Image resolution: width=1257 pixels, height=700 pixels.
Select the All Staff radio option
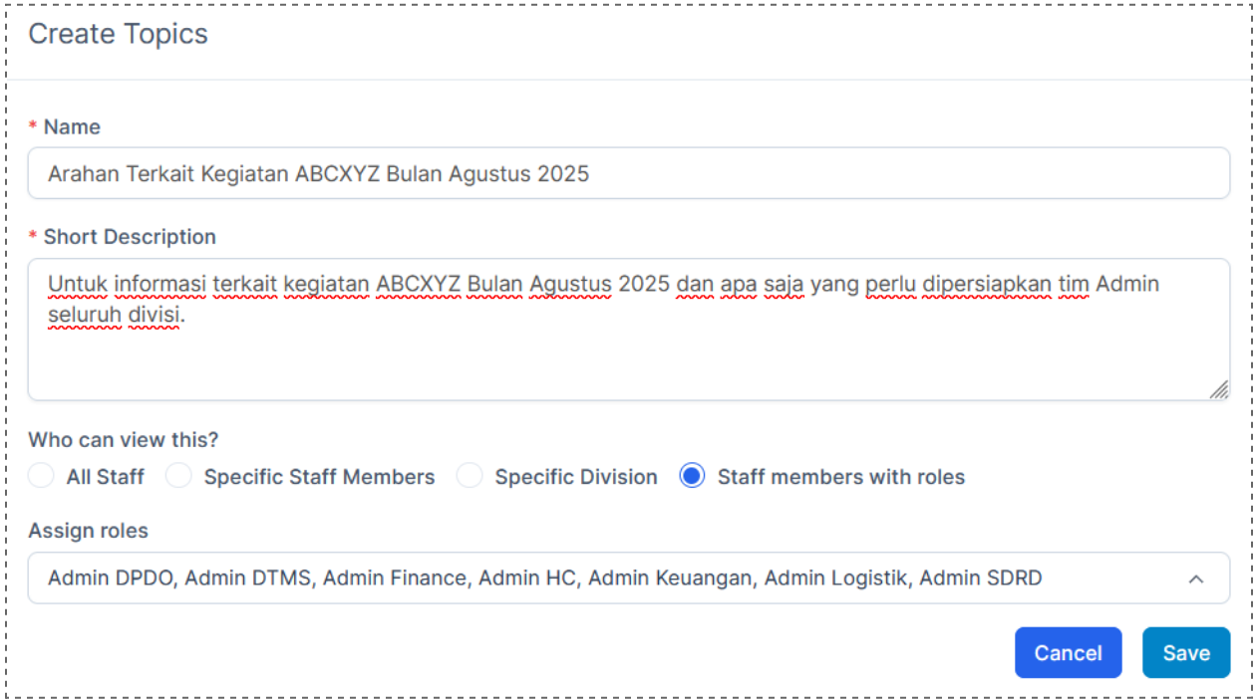tap(41, 477)
